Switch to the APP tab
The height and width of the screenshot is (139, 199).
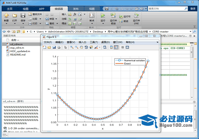[x=42, y=9]
